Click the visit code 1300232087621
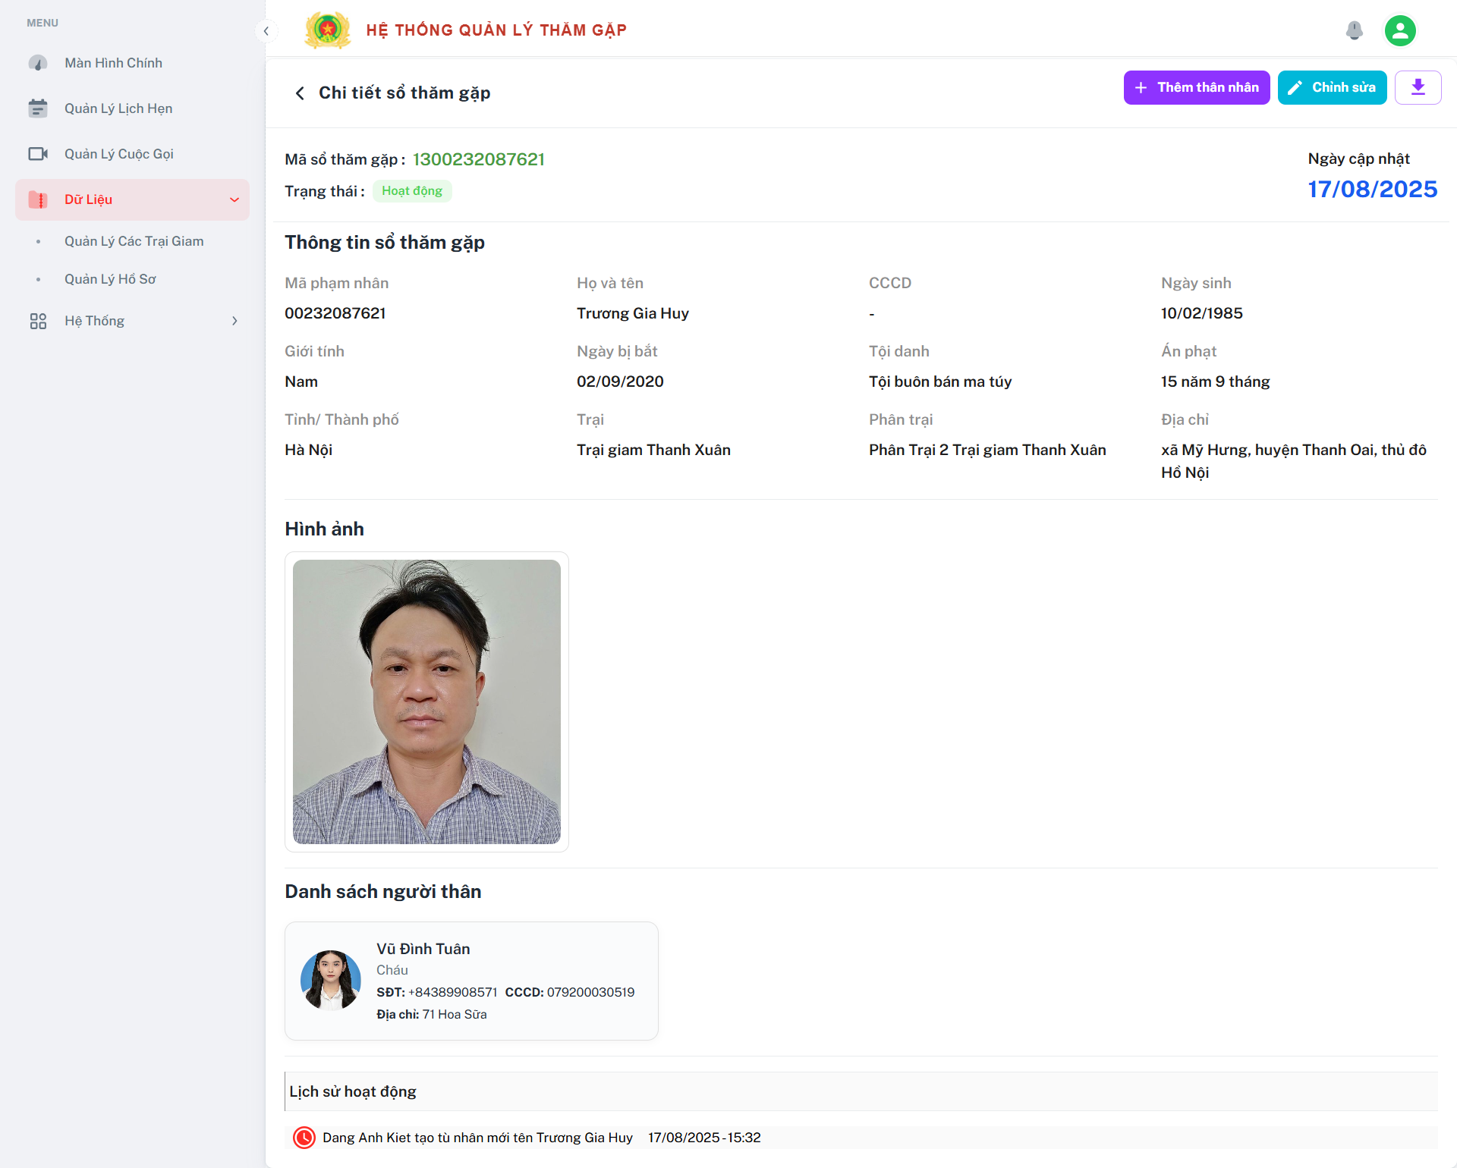This screenshot has height=1168, width=1457. pyautogui.click(x=479, y=159)
